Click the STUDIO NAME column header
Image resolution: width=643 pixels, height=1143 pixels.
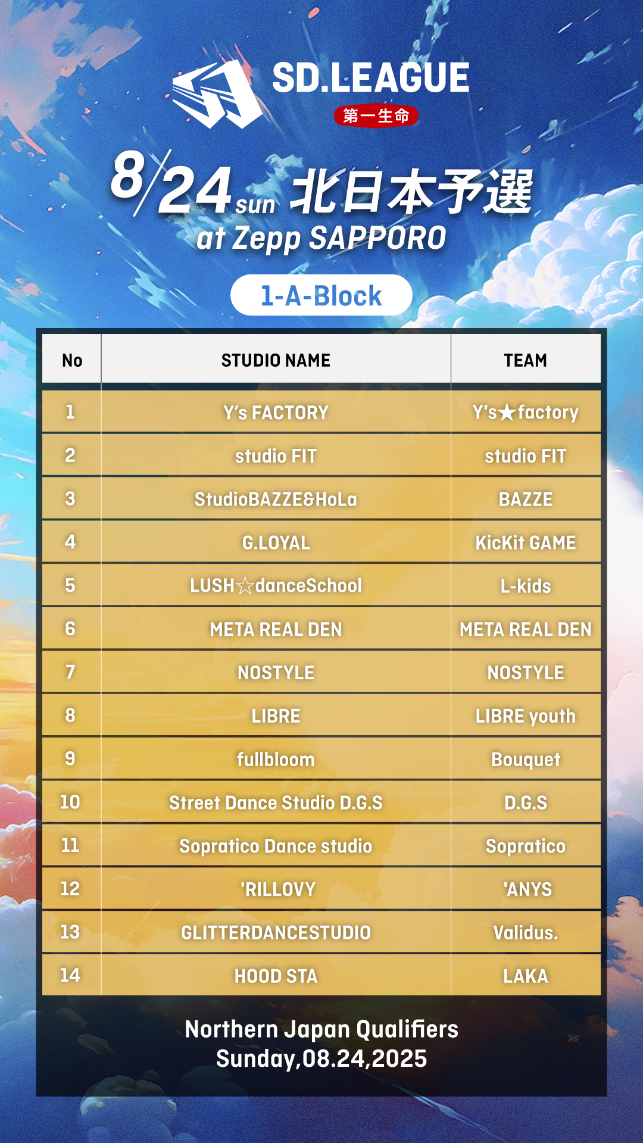(x=276, y=360)
